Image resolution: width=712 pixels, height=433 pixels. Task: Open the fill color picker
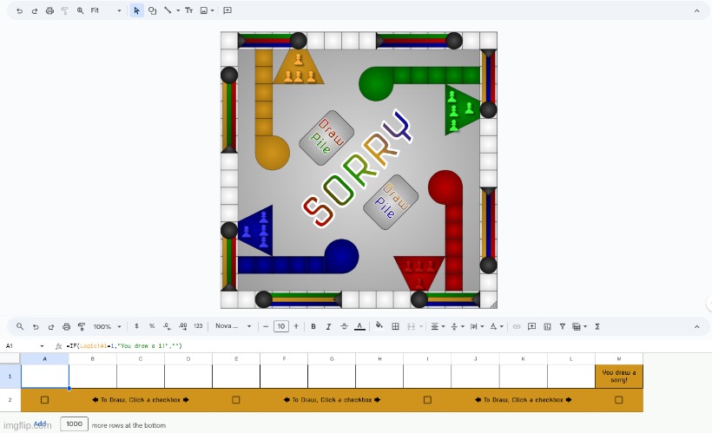pyautogui.click(x=379, y=325)
